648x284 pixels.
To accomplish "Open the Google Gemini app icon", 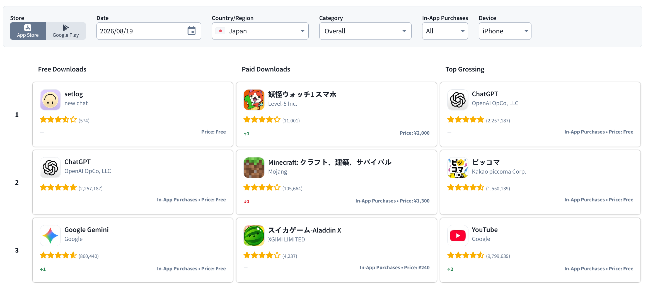I will pyautogui.click(x=50, y=236).
